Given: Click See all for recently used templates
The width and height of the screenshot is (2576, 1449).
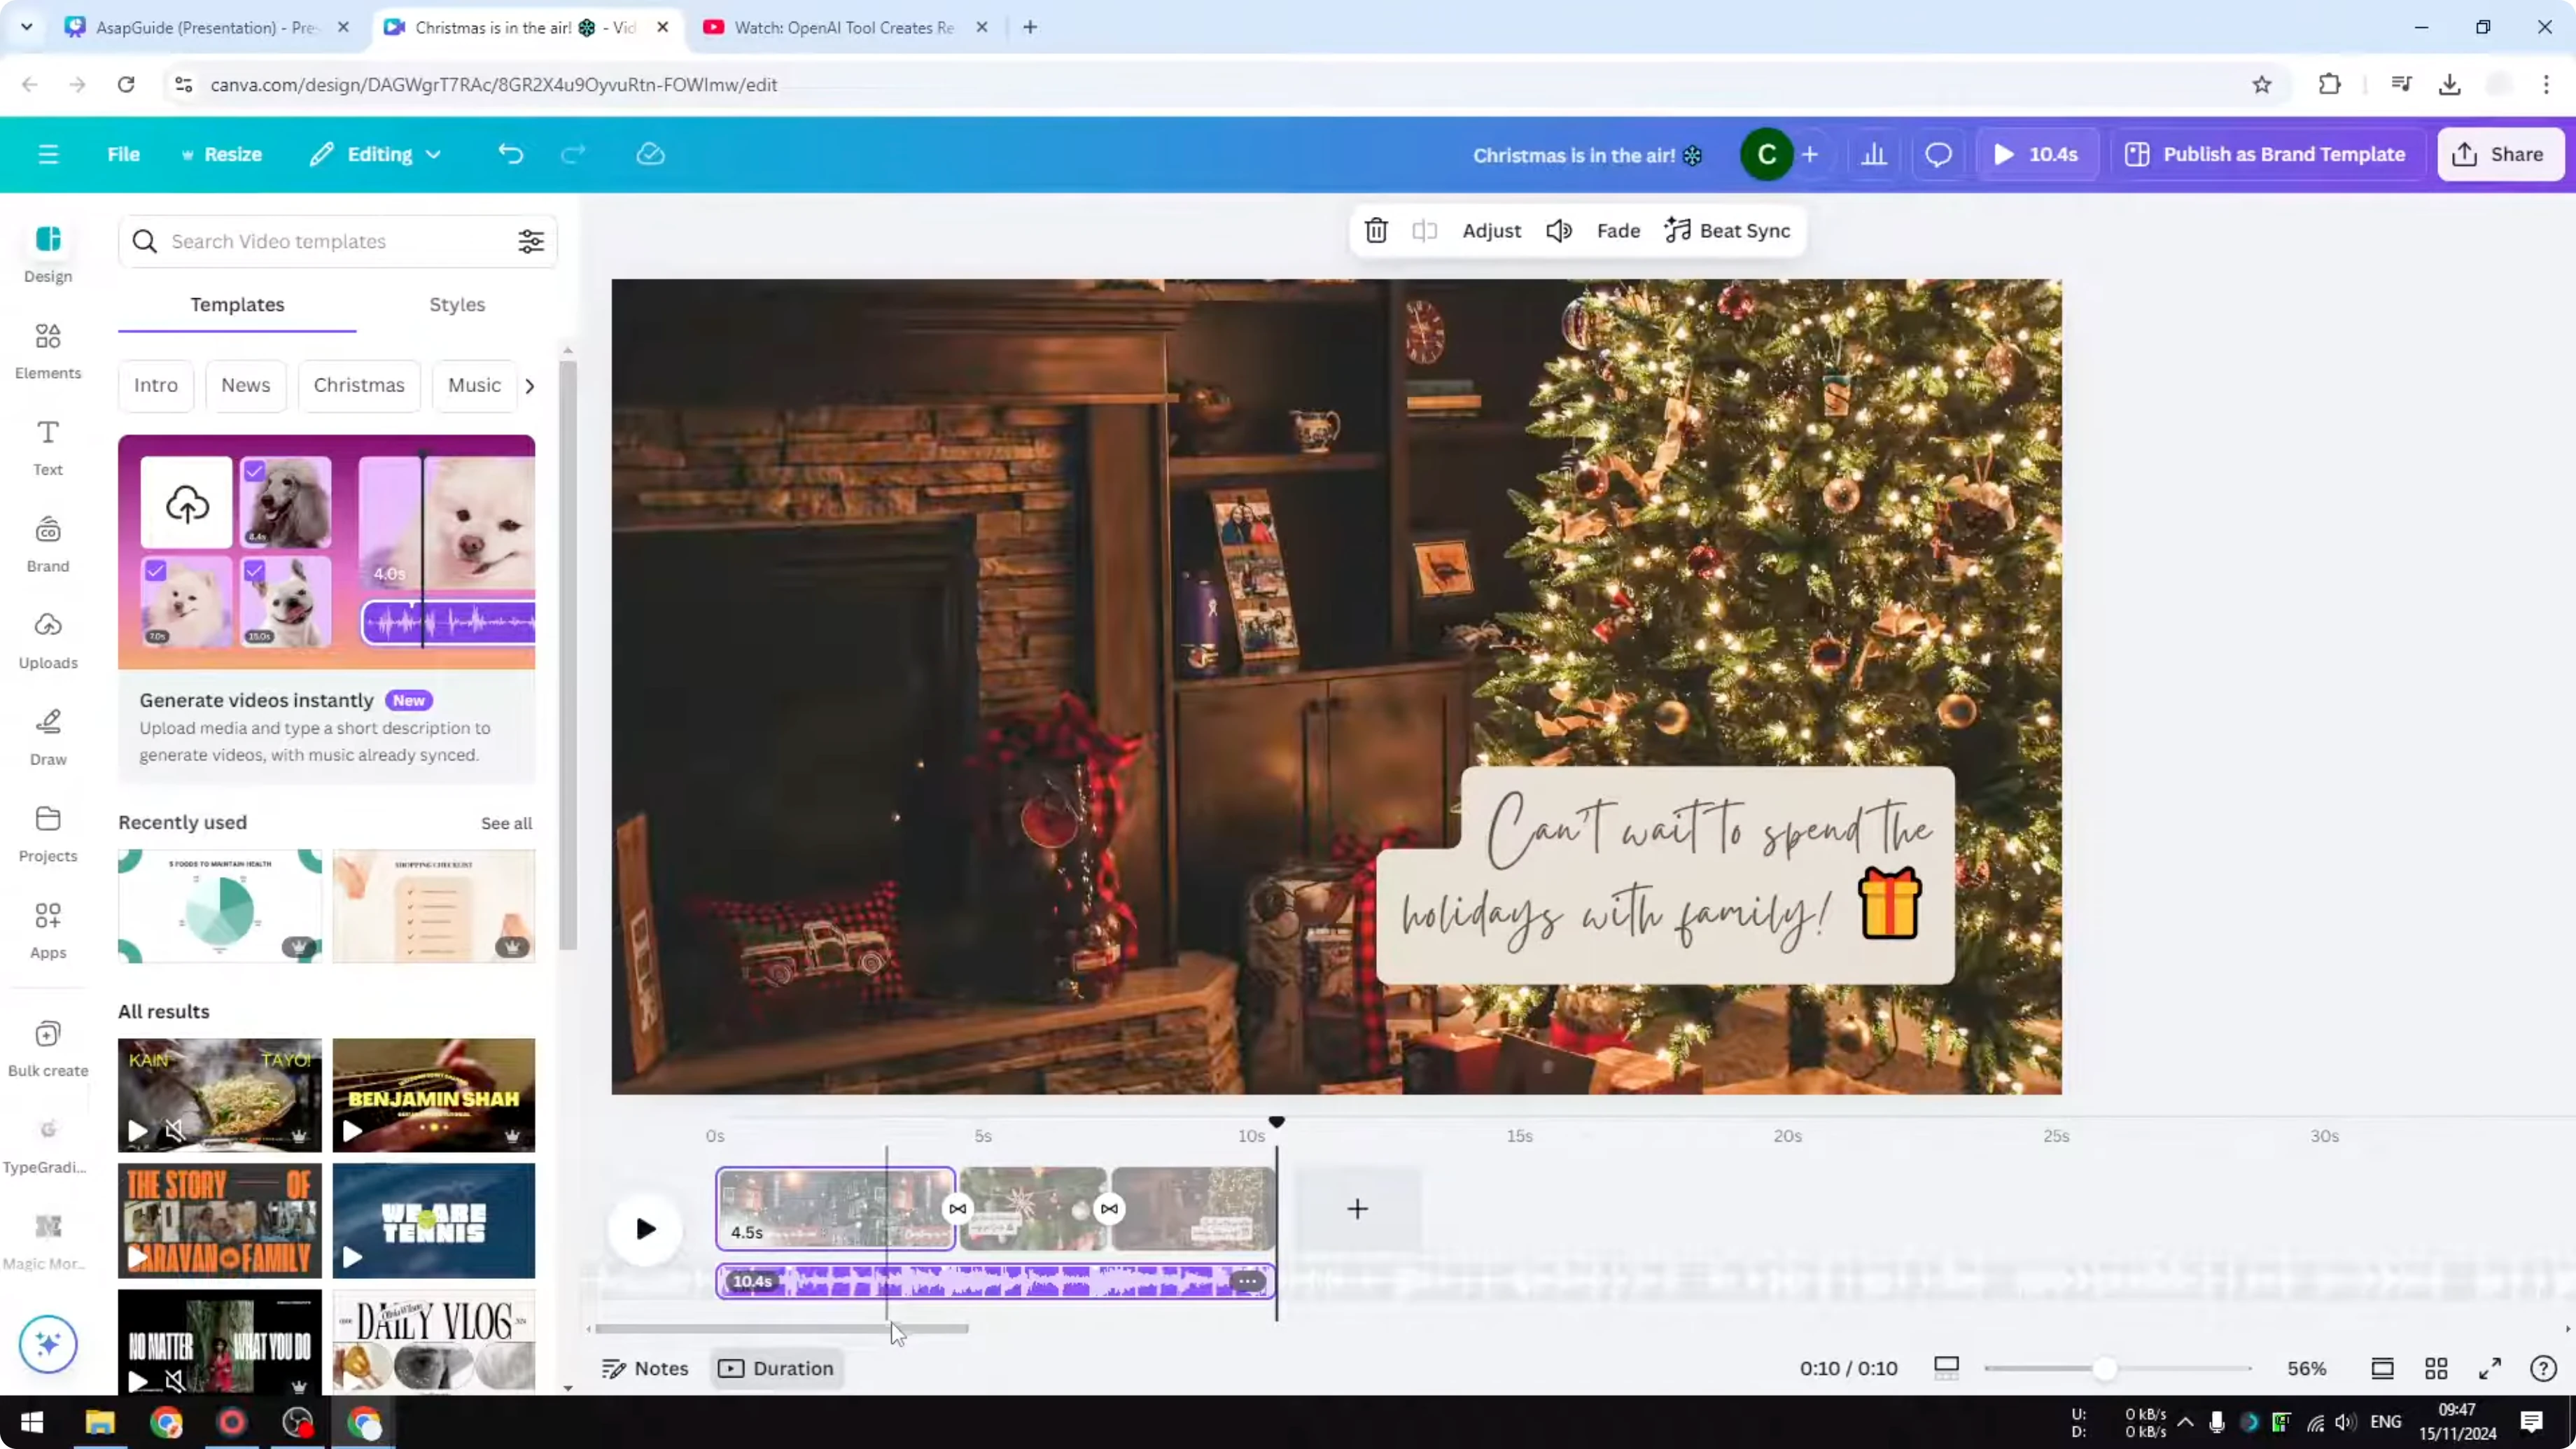Looking at the screenshot, I should tap(506, 823).
